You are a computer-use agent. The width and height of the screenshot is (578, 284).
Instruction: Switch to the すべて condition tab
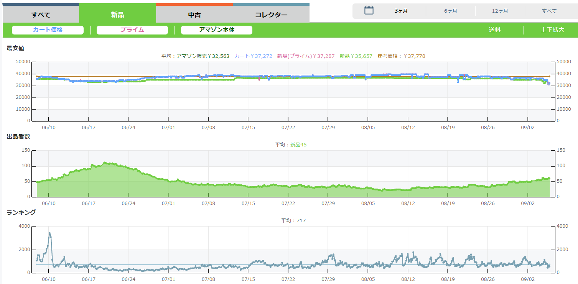[41, 15]
